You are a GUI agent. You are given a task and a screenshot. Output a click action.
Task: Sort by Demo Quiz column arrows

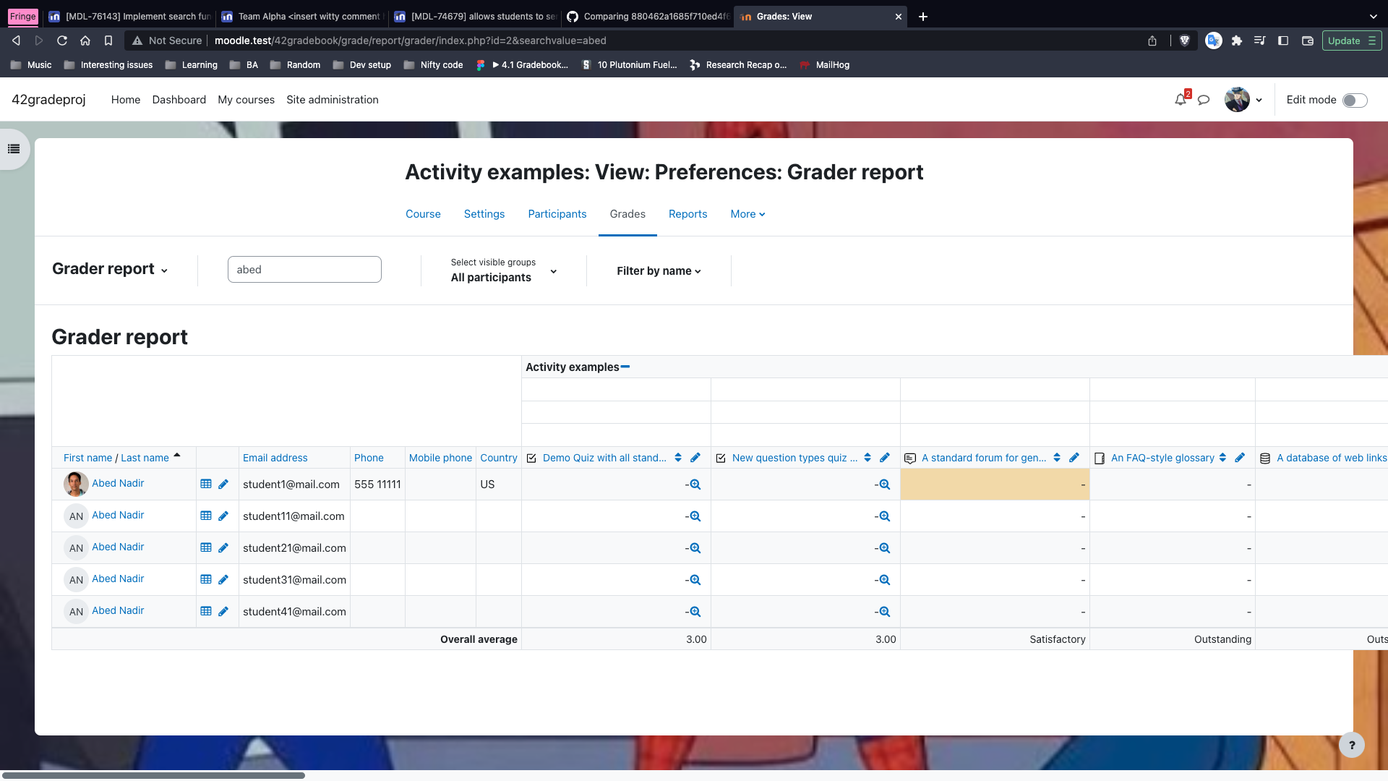[678, 458]
